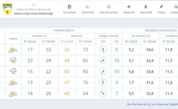
Task: Click the Son Durumlar clock icon
Action: click(x=109, y=7)
